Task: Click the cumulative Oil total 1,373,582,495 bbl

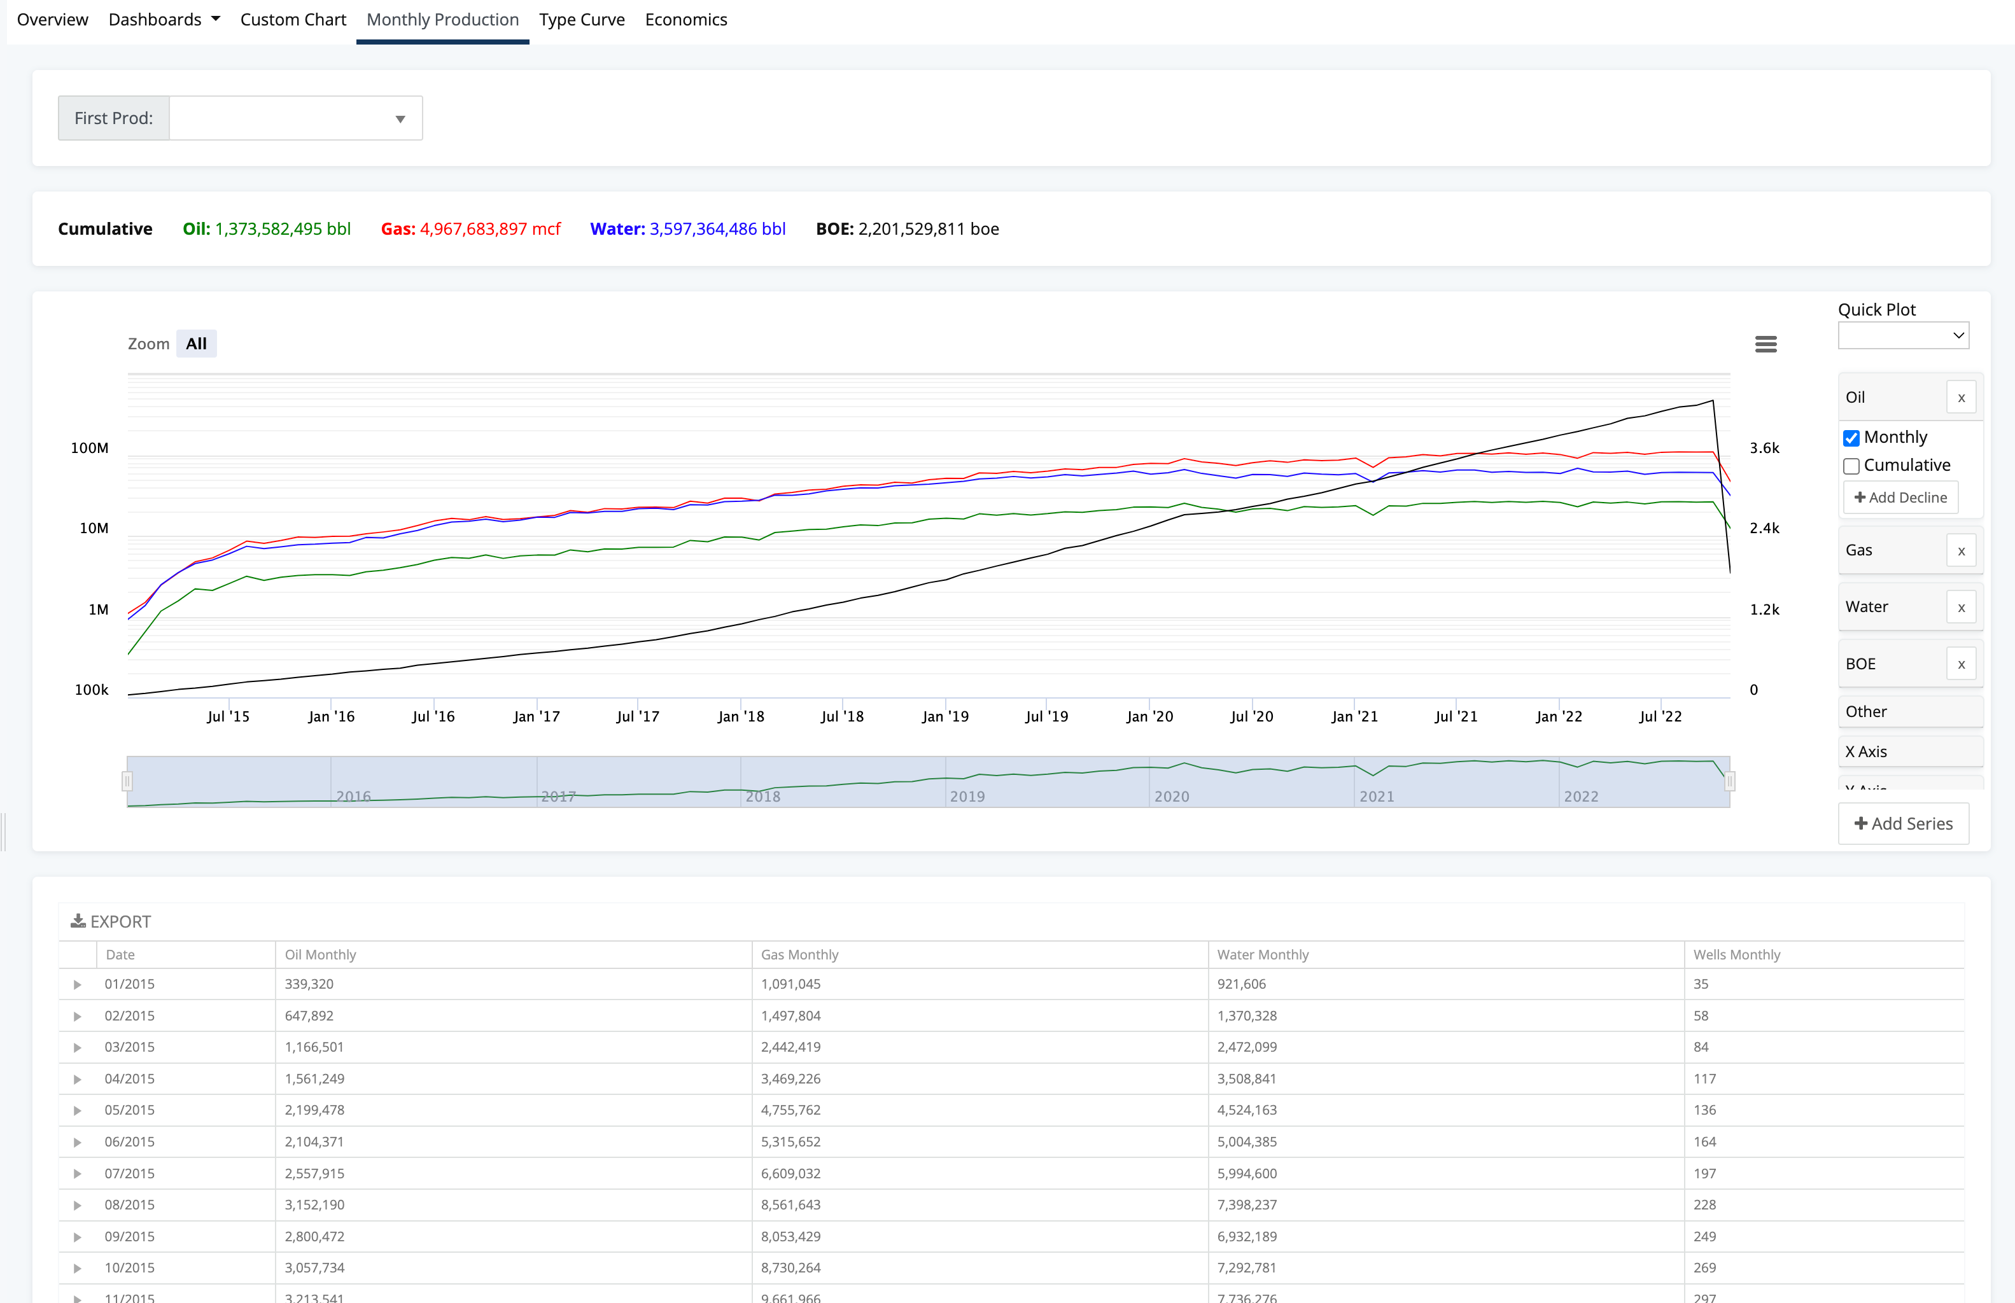Action: [x=283, y=229]
